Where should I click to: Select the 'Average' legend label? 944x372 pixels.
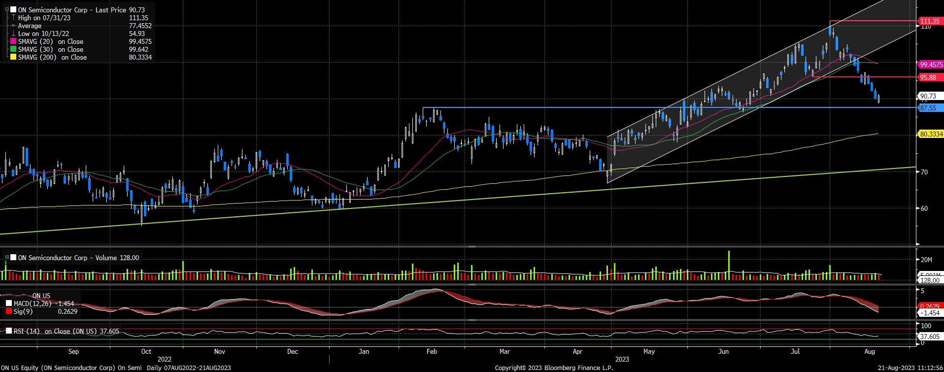(x=30, y=26)
